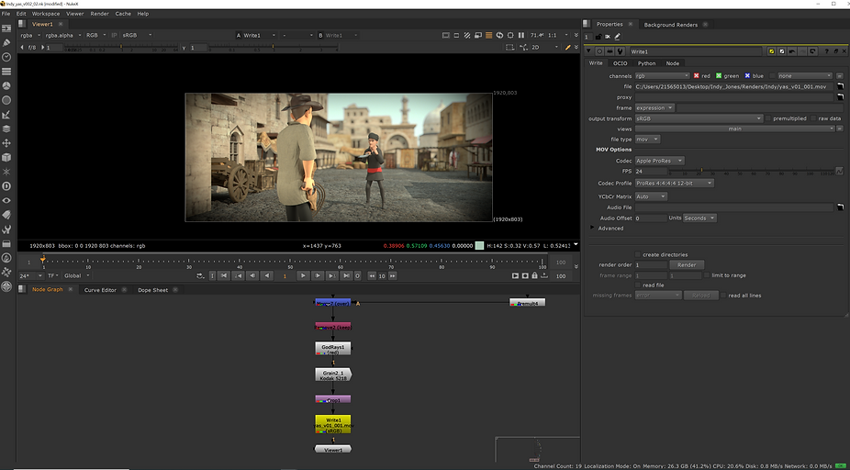Open the Other nodes menu in the left toolbar
This screenshot has width=850, height=470.
pyautogui.click(x=6, y=243)
